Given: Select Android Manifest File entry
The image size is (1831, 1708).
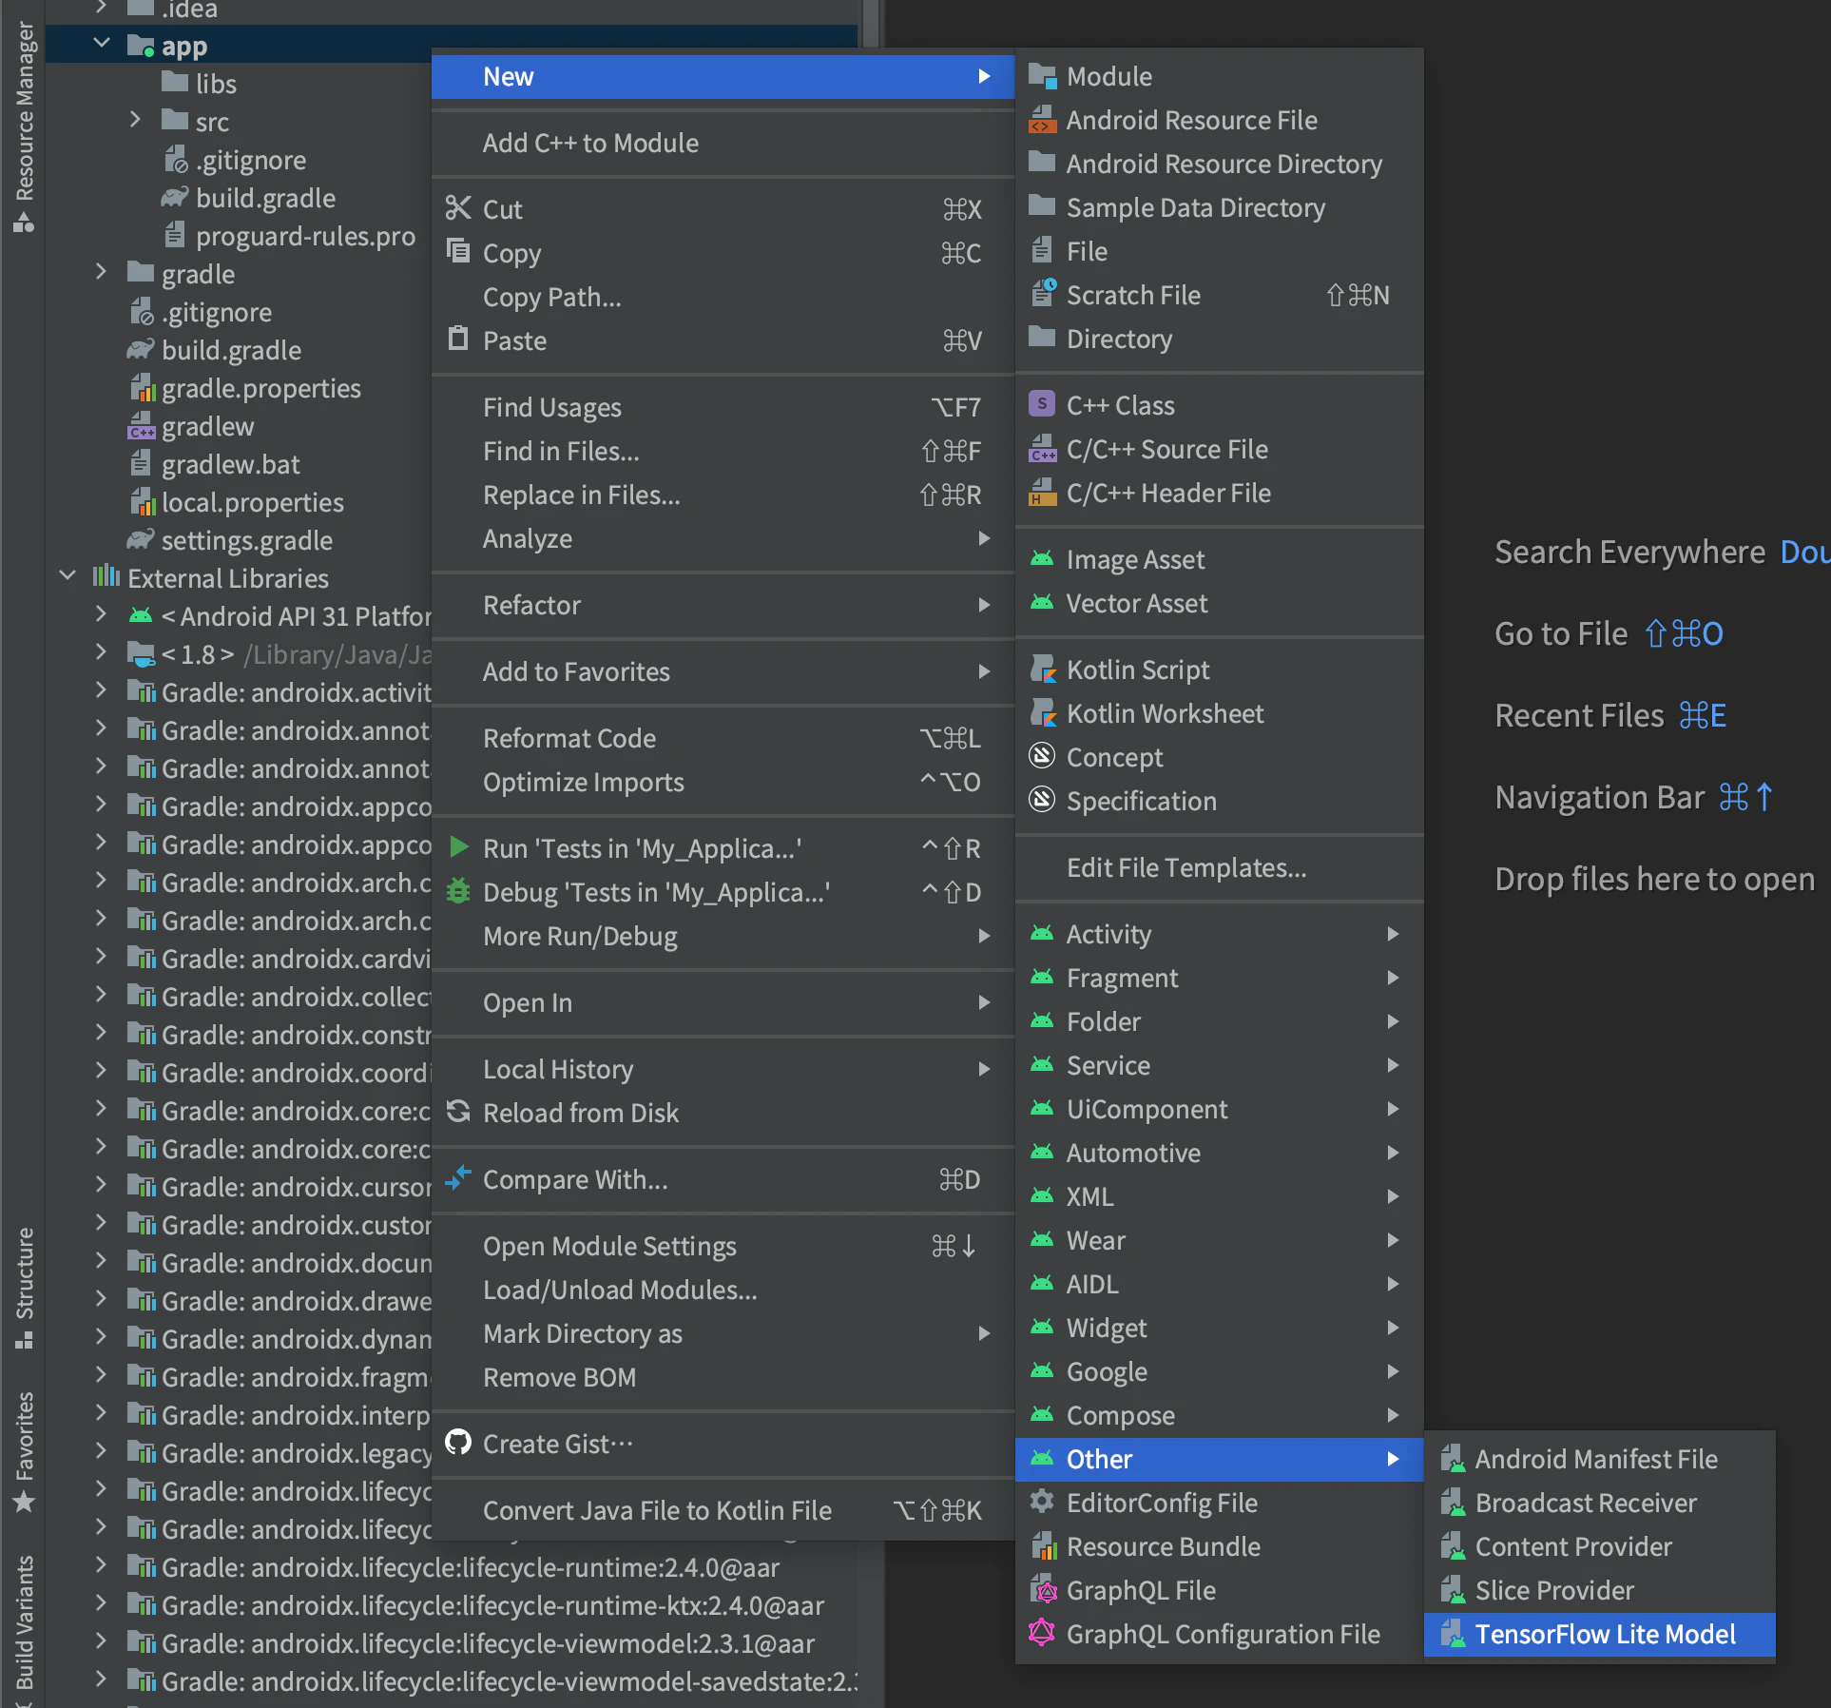Looking at the screenshot, I should coord(1599,1459).
